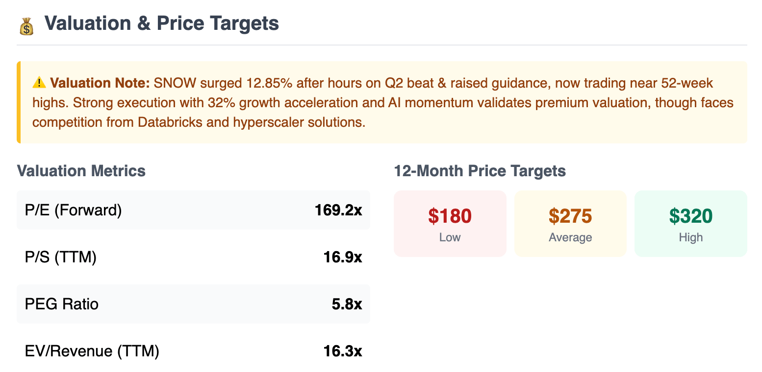Select the 12-Month Price Targets heading
Image resolution: width=762 pixels, height=372 pixels.
click(x=480, y=171)
